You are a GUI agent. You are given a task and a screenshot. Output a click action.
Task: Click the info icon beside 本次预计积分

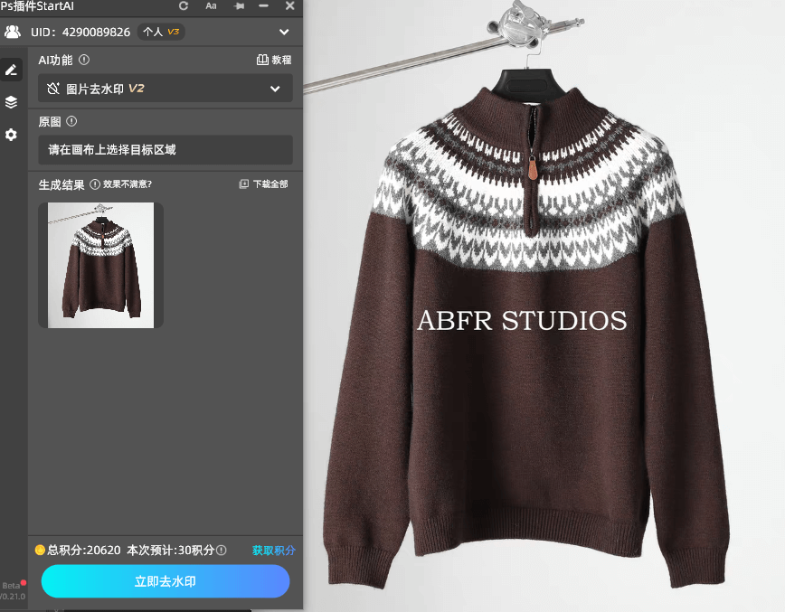pyautogui.click(x=222, y=550)
